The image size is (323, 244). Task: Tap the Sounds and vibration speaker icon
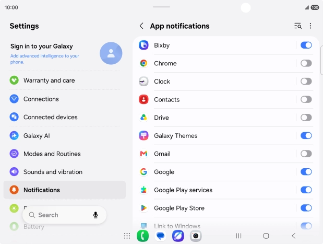click(x=14, y=172)
